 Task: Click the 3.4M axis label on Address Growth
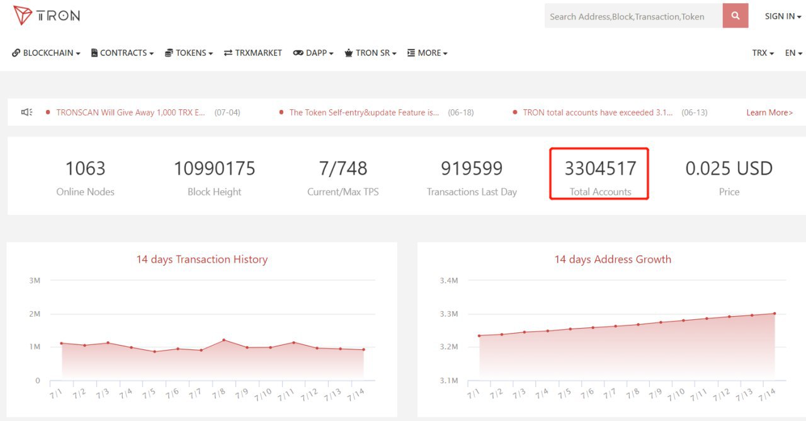pyautogui.click(x=449, y=280)
